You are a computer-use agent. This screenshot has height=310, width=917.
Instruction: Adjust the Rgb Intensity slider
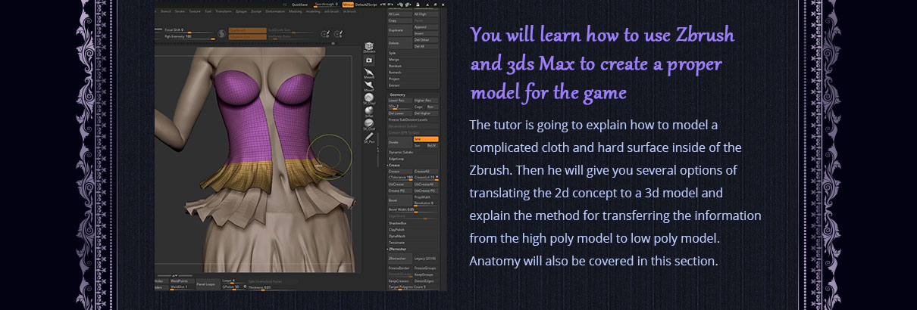coord(188,38)
